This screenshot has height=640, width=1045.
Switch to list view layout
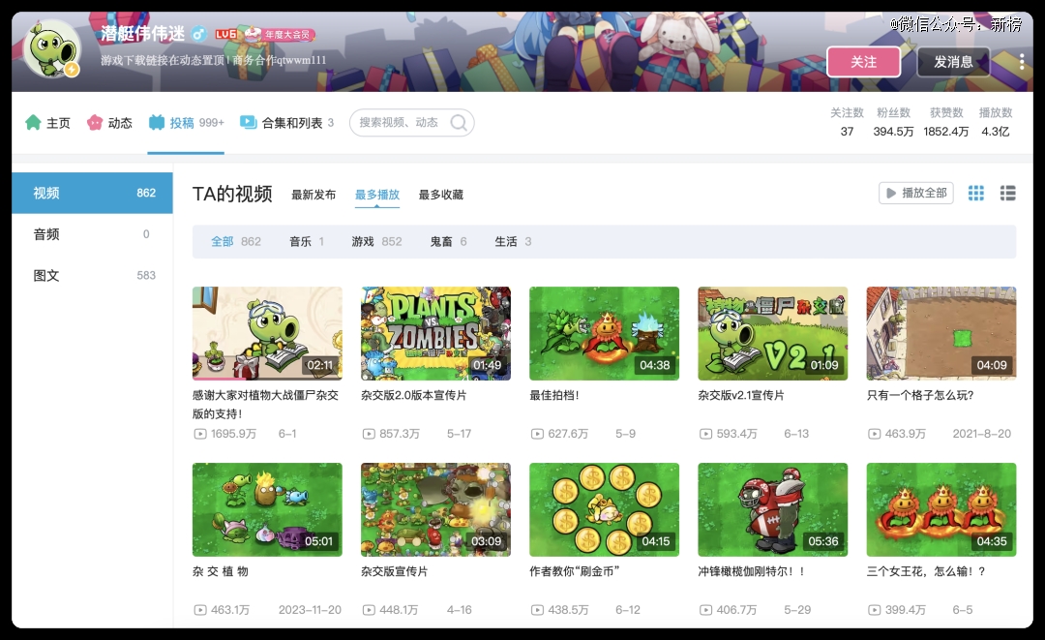pyautogui.click(x=1007, y=194)
